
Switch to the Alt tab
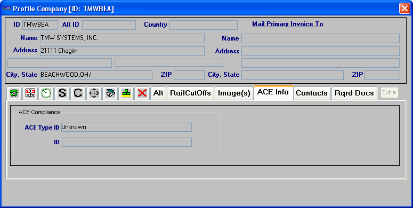tap(158, 93)
